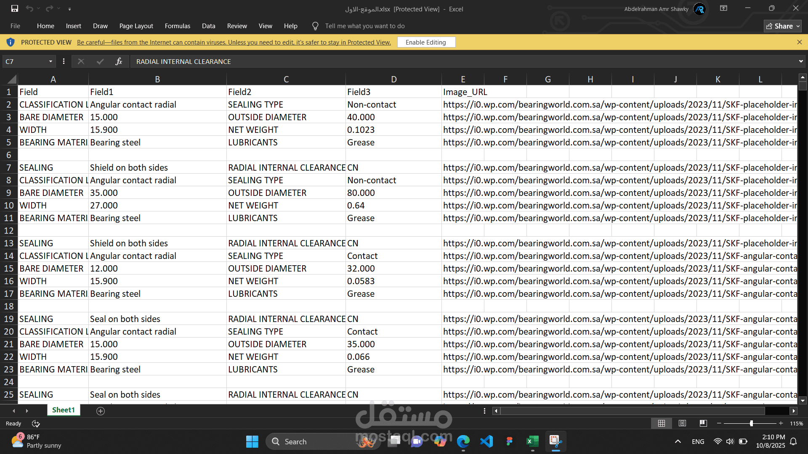This screenshot has height=454, width=808.
Task: Click the Enable Editing button
Action: (425, 42)
